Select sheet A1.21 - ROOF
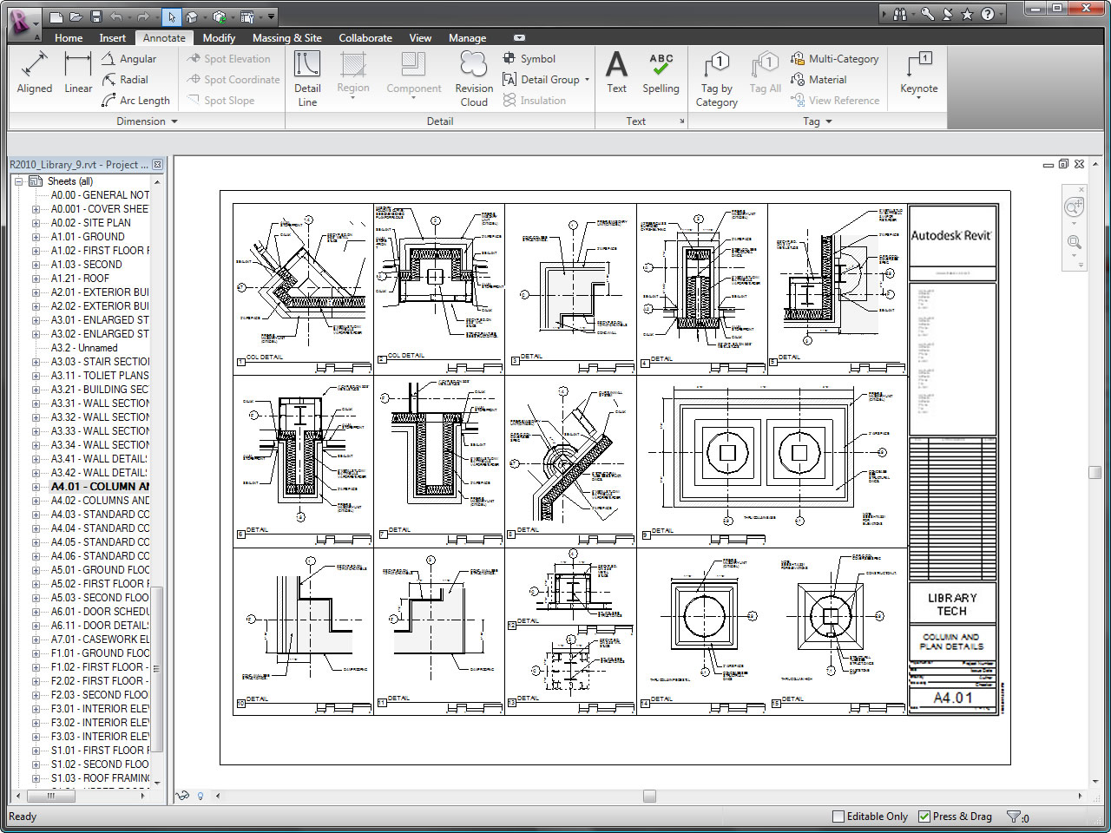The image size is (1111, 833). 80,279
